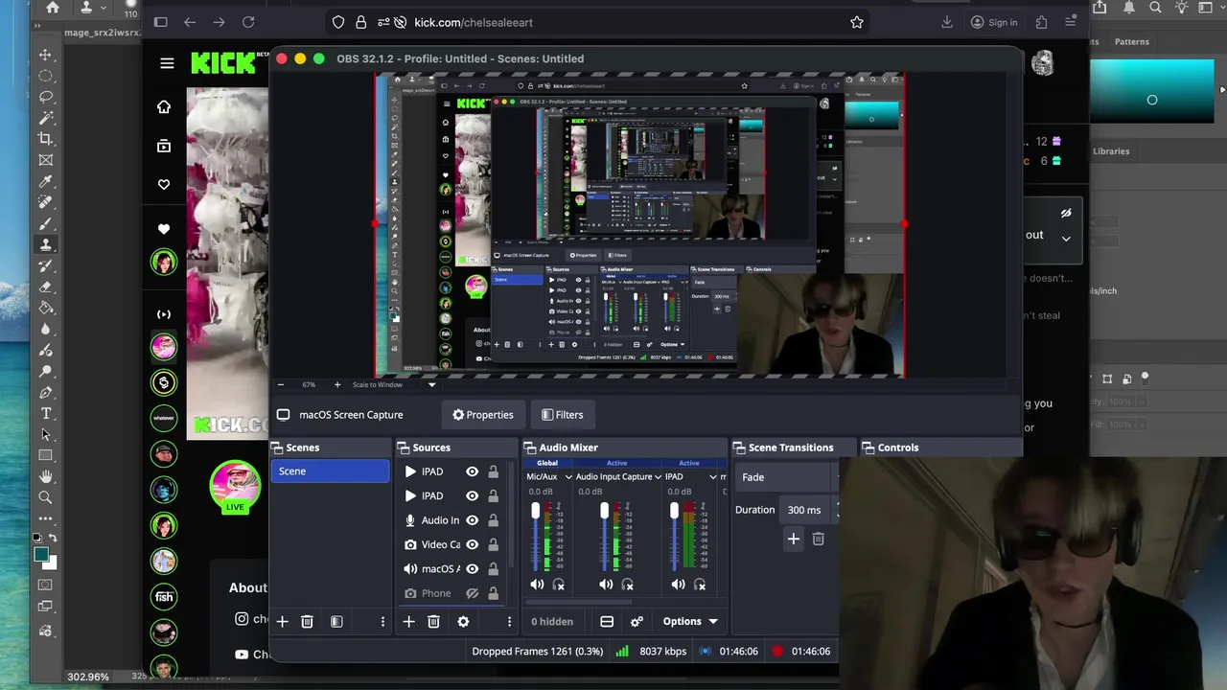Open source Filters button

(563, 415)
